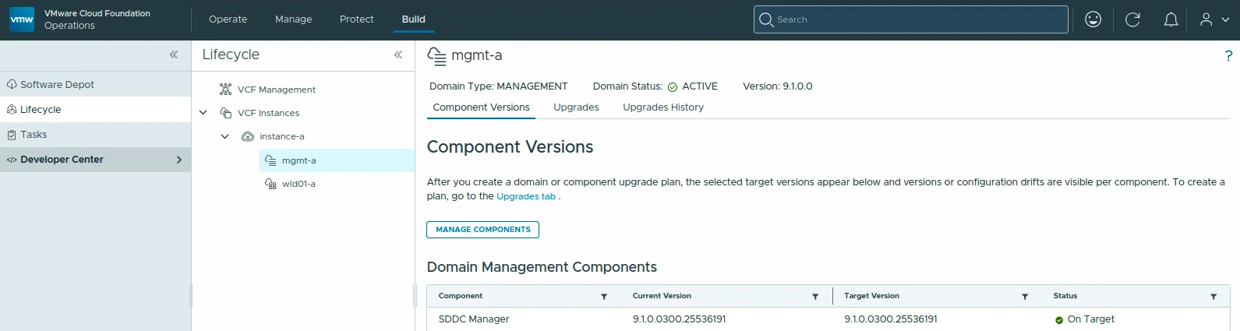Filter the Target Version column
Viewport: 1240px width, 331px height.
click(x=1025, y=297)
